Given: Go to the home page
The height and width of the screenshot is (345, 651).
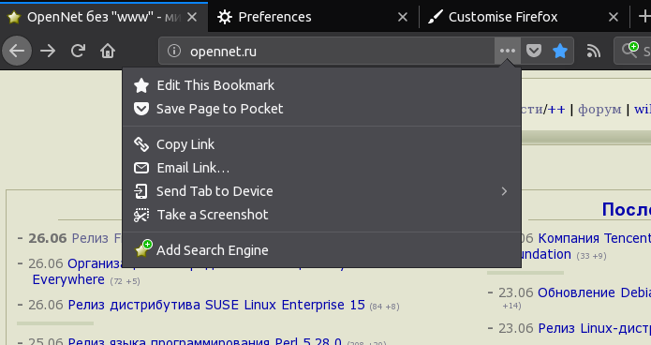Looking at the screenshot, I should [108, 52].
